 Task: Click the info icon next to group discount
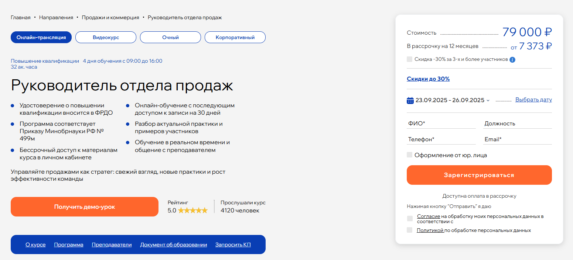pyautogui.click(x=512, y=60)
